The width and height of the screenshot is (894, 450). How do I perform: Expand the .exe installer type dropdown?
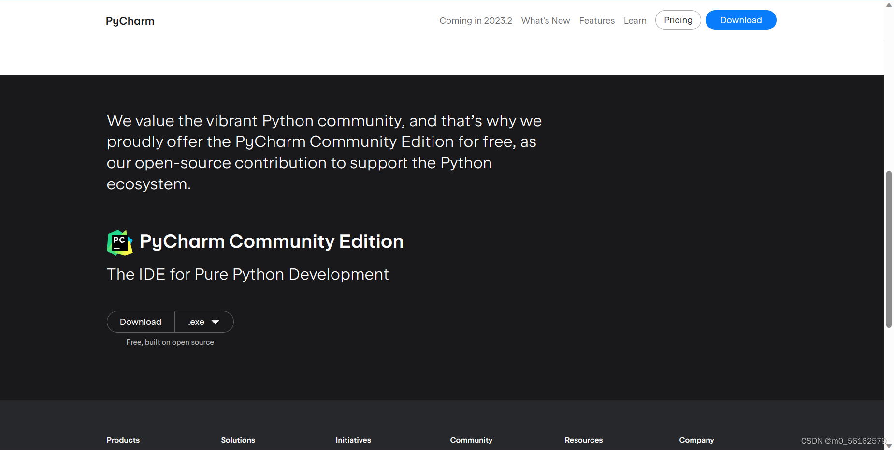pos(204,322)
